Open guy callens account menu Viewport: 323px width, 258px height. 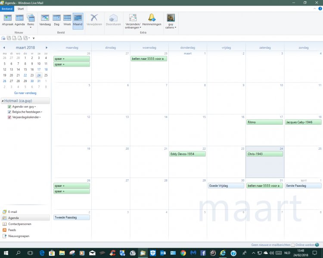[x=171, y=21]
